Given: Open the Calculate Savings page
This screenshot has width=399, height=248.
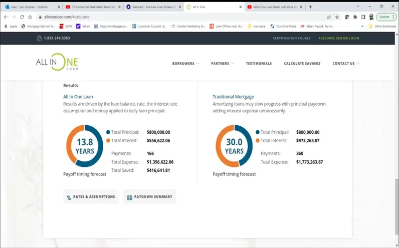Looking at the screenshot, I should 302,63.
